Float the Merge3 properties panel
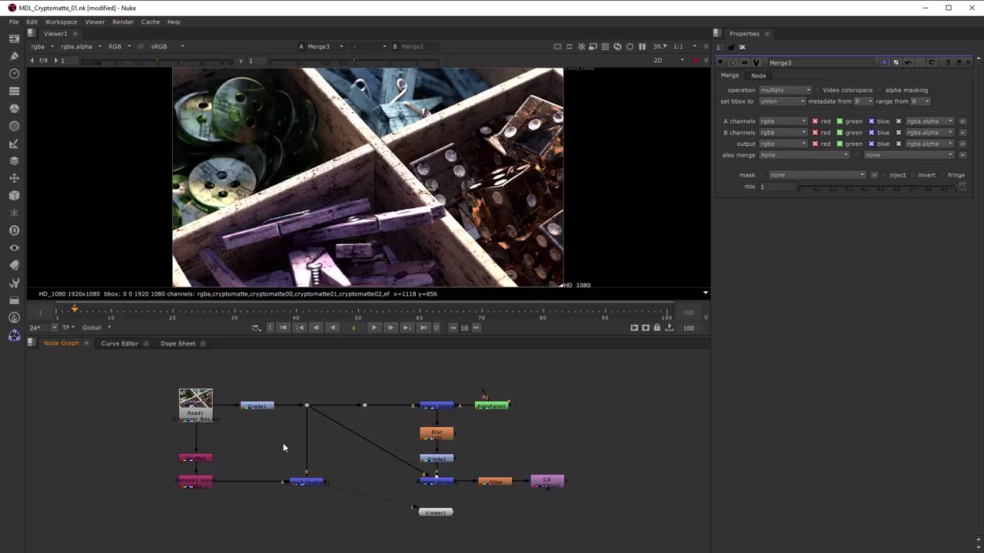The height and width of the screenshot is (553, 984). (x=959, y=62)
